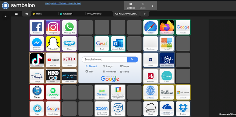
Task: Open the Facebook tile
Action: coord(37,27)
